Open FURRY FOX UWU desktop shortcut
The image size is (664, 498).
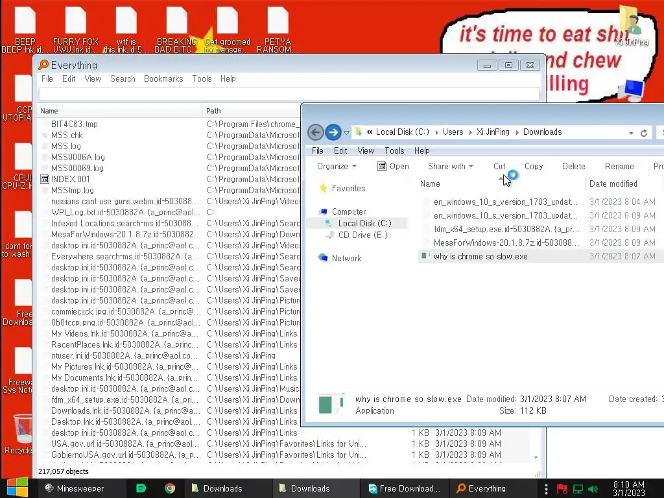pyautogui.click(x=76, y=30)
